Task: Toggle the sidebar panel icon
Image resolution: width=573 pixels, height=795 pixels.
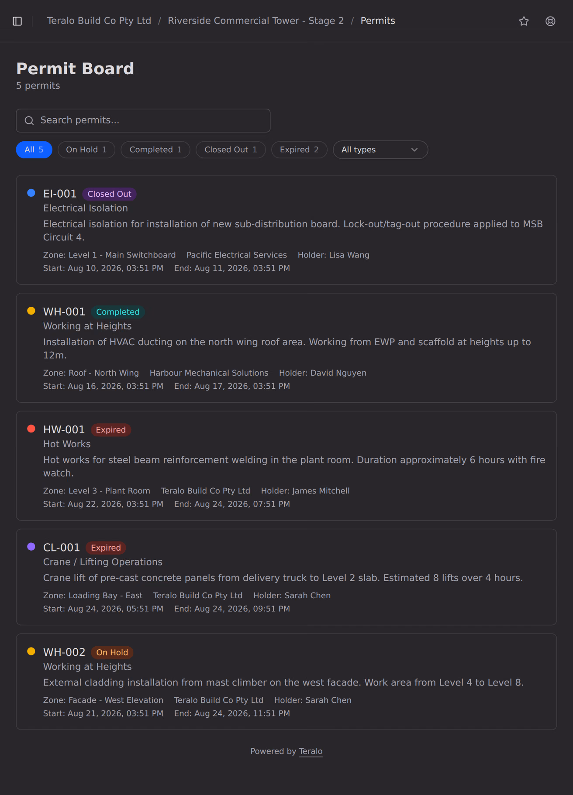Action: 17,21
